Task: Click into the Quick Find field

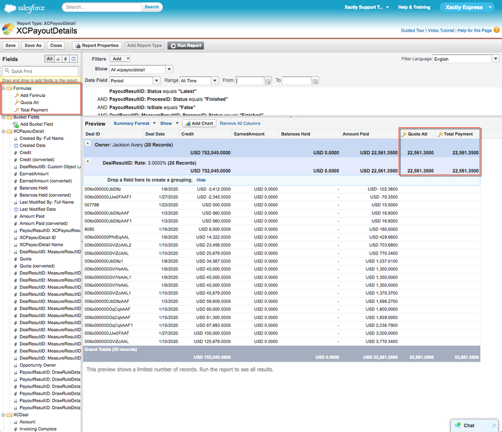Action: 40,71
